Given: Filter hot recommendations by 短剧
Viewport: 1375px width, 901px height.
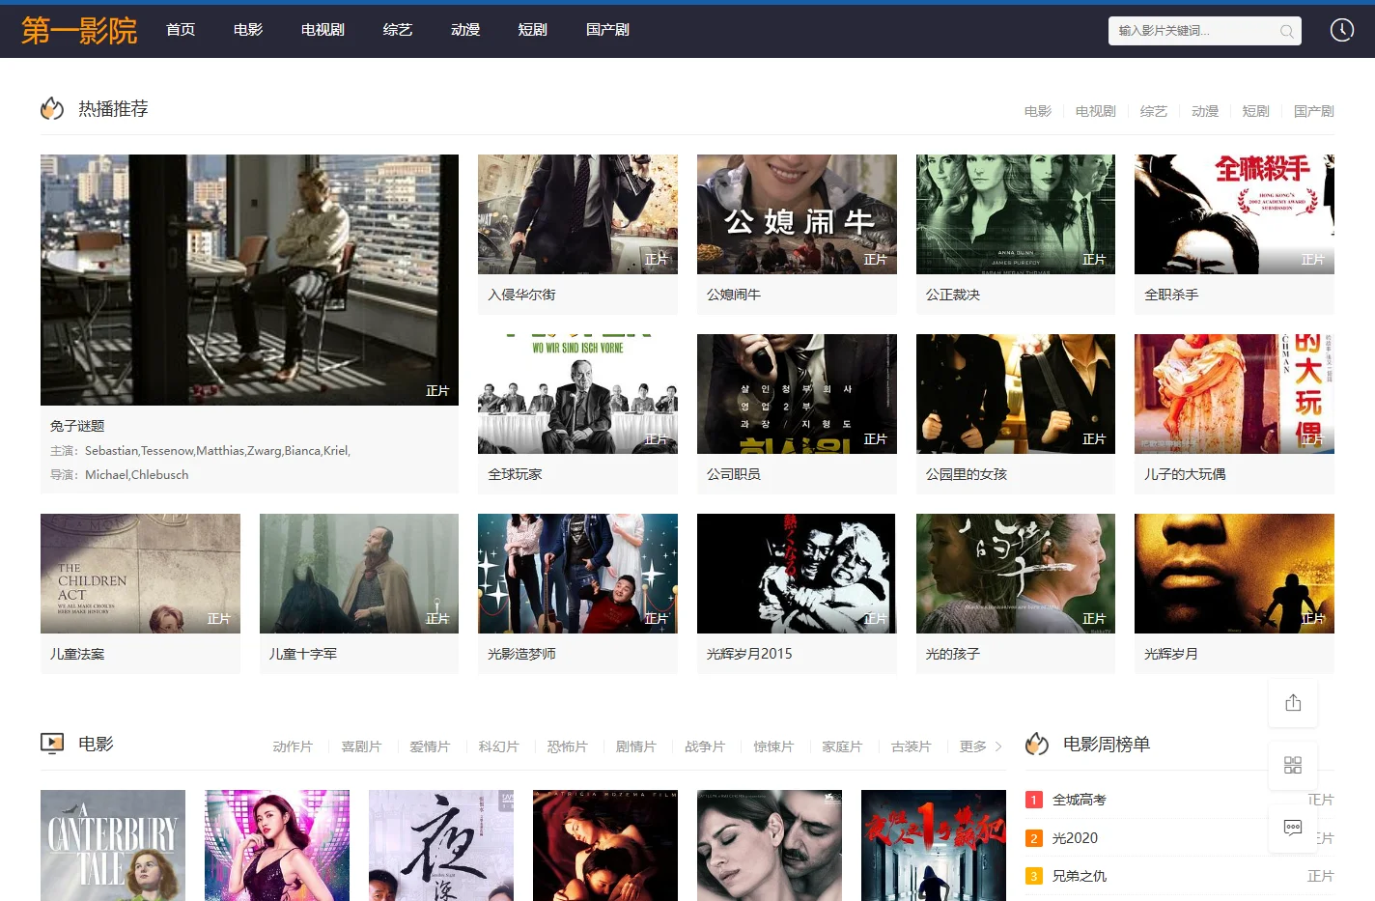Looking at the screenshot, I should point(1256,111).
